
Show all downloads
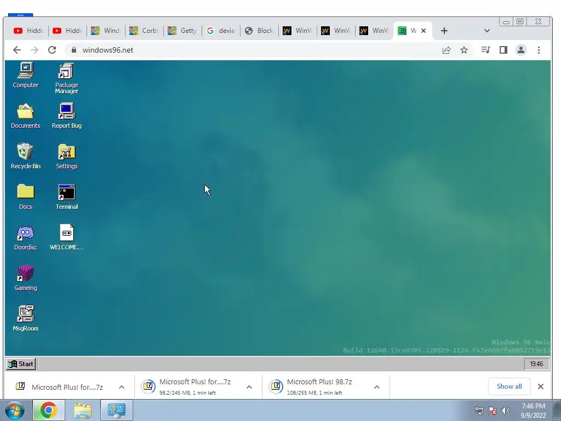pos(509,386)
